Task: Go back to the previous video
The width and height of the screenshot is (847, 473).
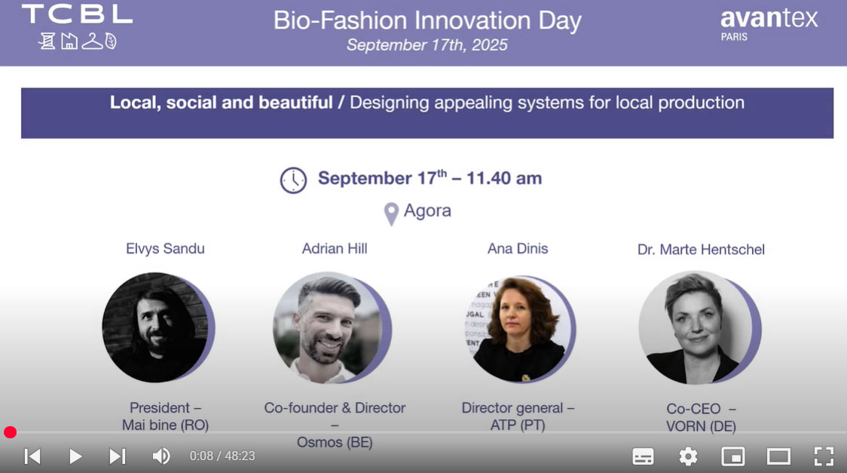Action: (32, 456)
